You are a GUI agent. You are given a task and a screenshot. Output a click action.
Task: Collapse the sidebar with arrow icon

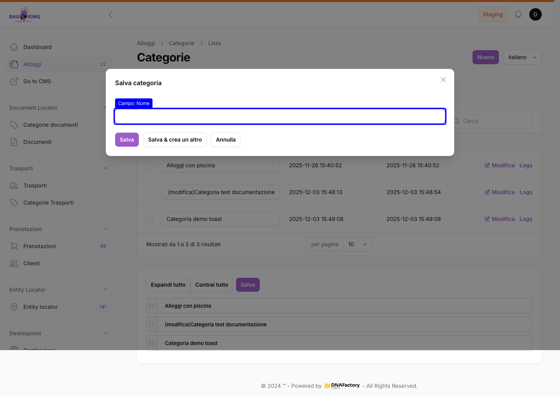point(110,14)
